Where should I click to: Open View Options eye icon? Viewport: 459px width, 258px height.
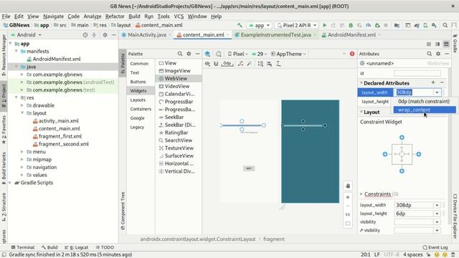(x=207, y=64)
